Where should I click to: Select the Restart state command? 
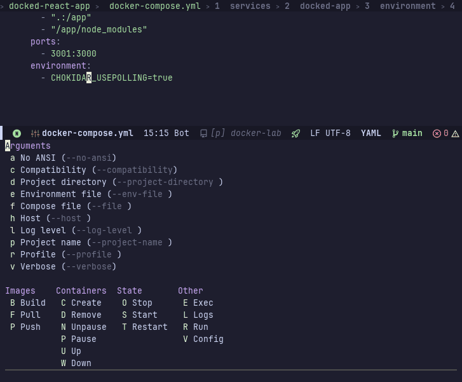[x=145, y=327]
